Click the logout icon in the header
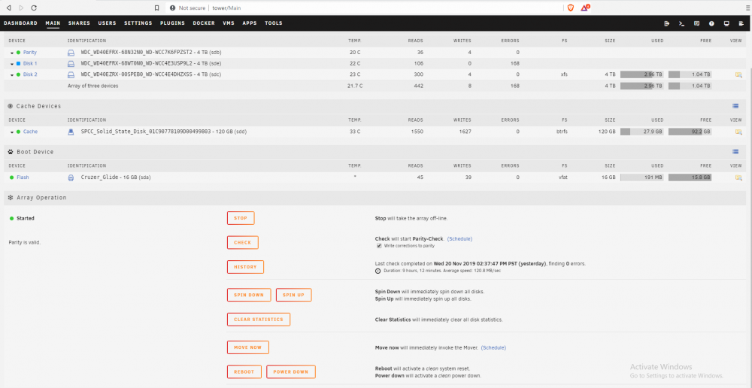This screenshot has height=388, width=752. (x=666, y=23)
